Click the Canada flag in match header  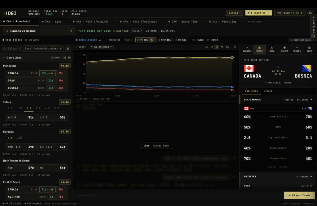(x=249, y=68)
